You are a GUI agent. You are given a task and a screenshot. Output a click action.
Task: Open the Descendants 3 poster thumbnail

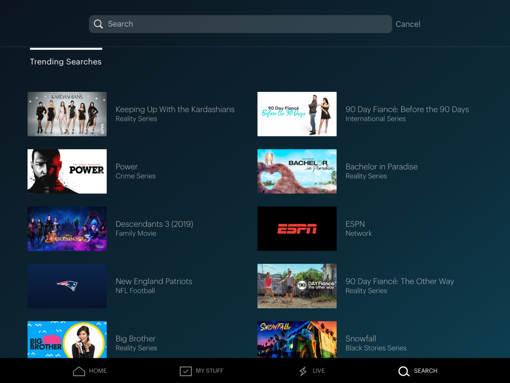[x=67, y=229]
